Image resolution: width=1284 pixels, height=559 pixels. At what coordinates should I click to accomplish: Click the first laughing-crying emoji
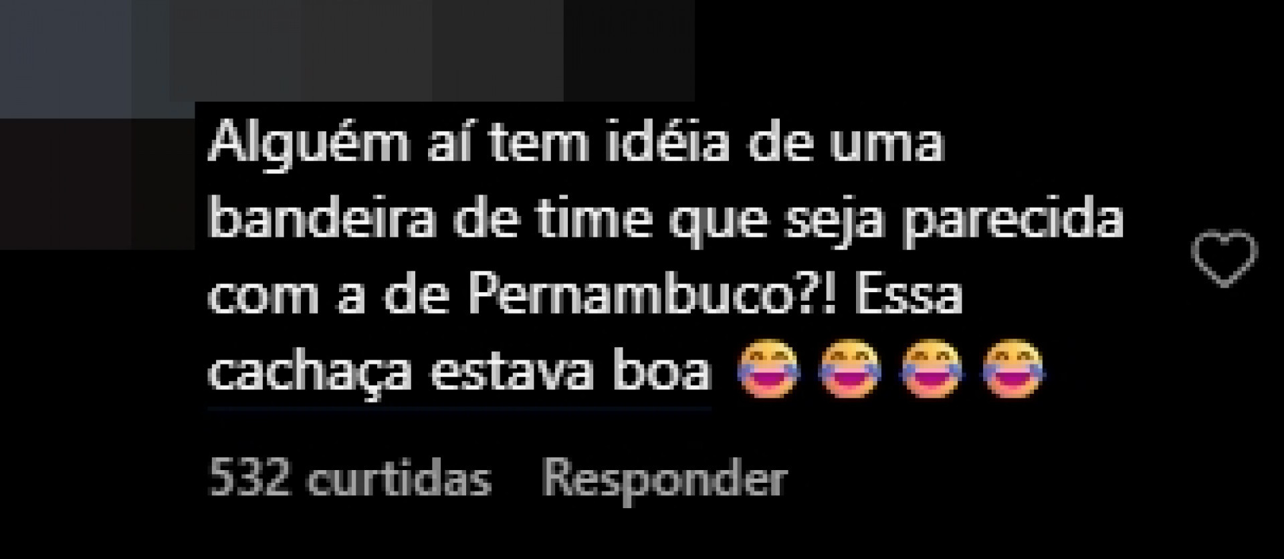[x=767, y=370]
